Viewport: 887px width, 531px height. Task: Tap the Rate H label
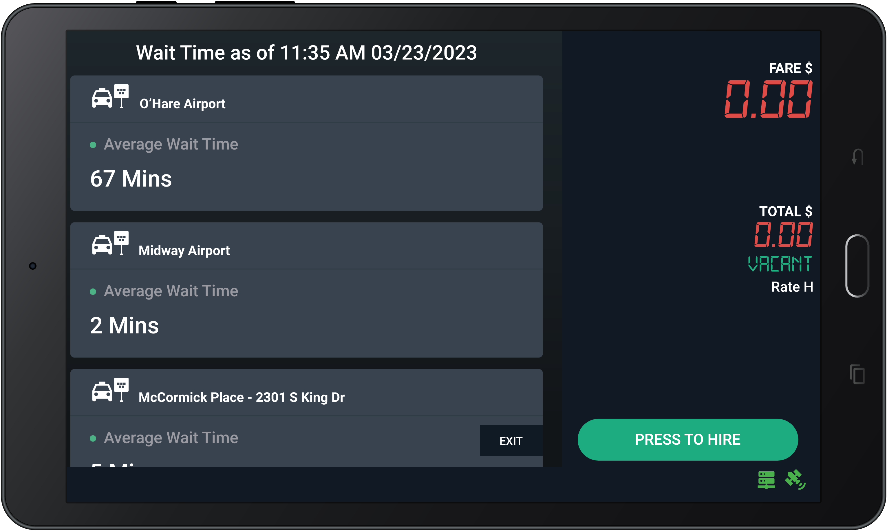click(x=792, y=287)
